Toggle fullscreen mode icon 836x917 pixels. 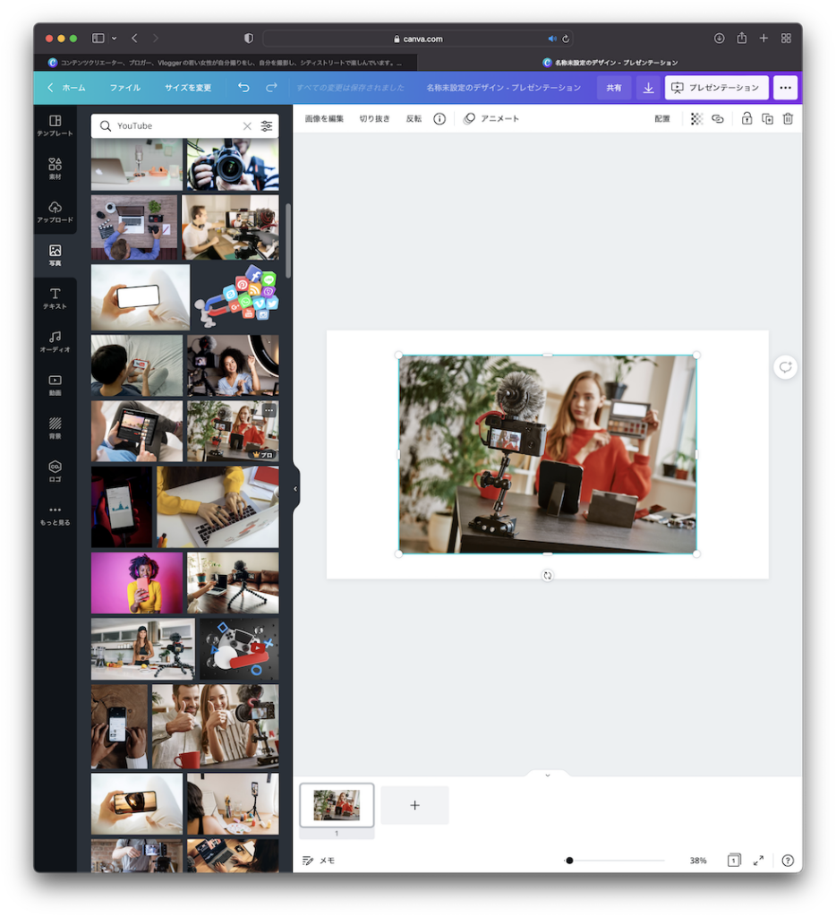(758, 861)
